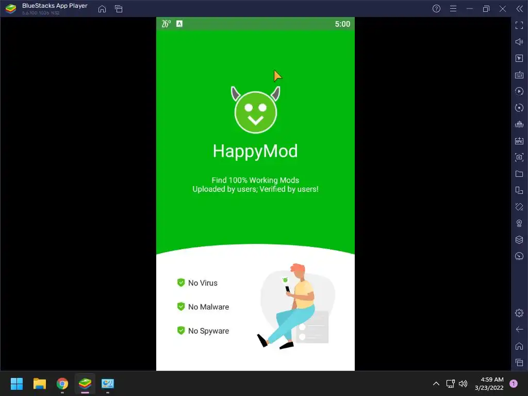Click the volume speaker icon in side toolbar
528x396 pixels.
[519, 42]
